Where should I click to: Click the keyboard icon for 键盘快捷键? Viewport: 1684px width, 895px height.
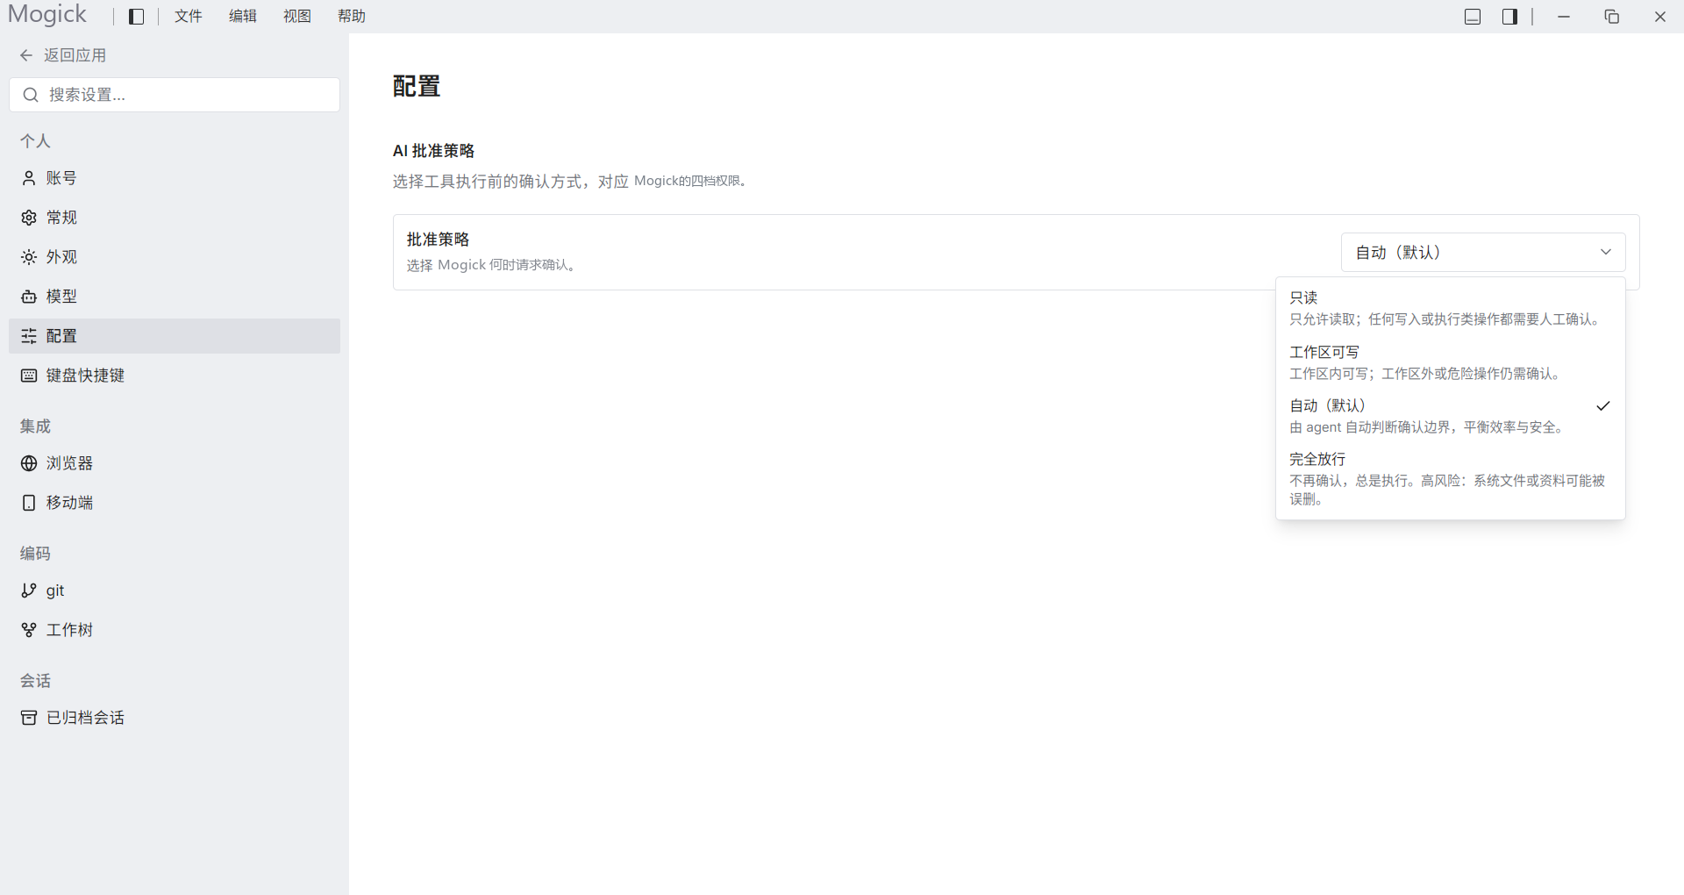29,376
